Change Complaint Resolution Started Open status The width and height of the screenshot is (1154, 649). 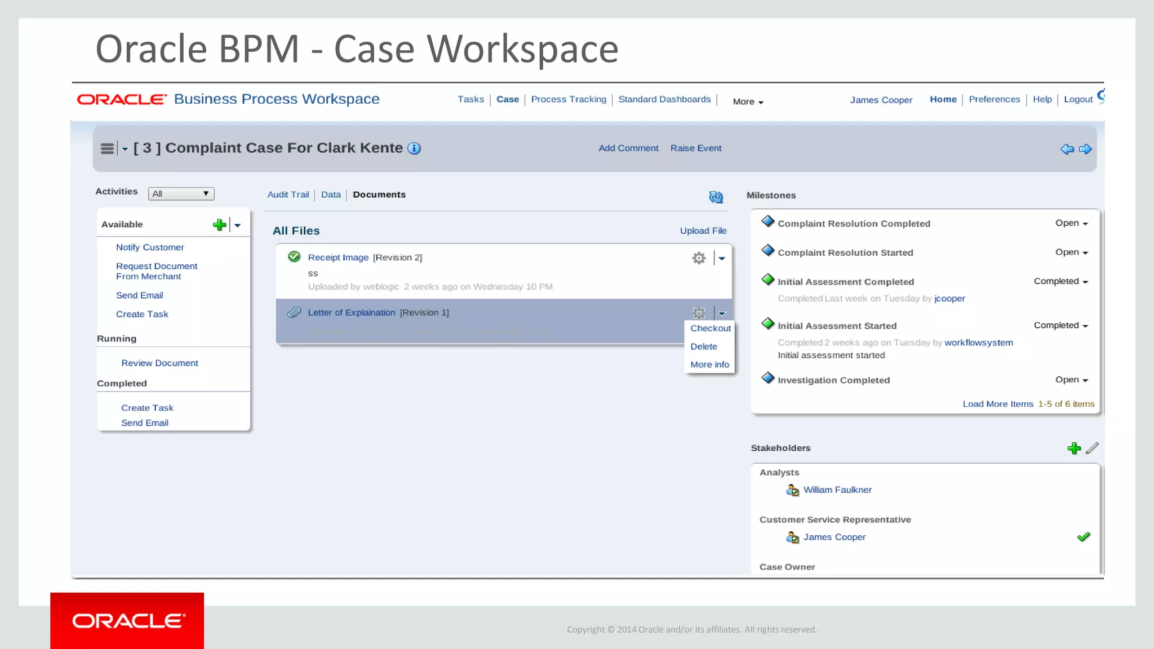(x=1071, y=252)
